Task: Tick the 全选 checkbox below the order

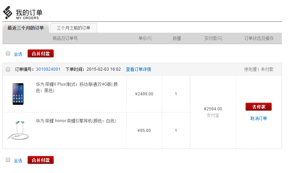Action: (8, 160)
